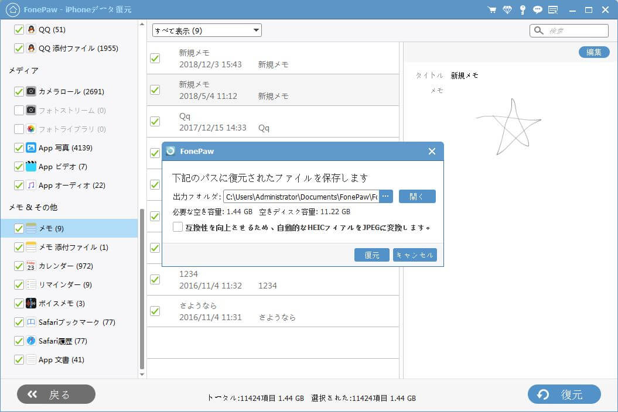Click the フォトストリーム icon
This screenshot has width=618, height=412.
(x=31, y=110)
